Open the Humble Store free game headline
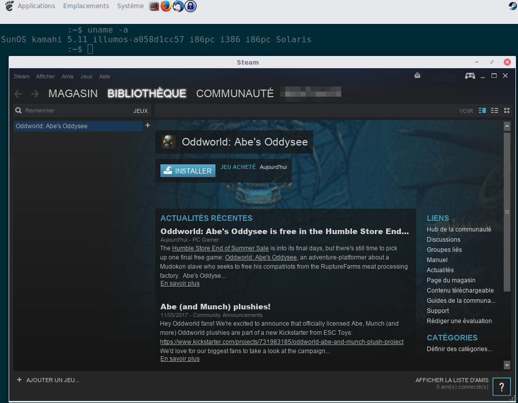 (x=284, y=232)
